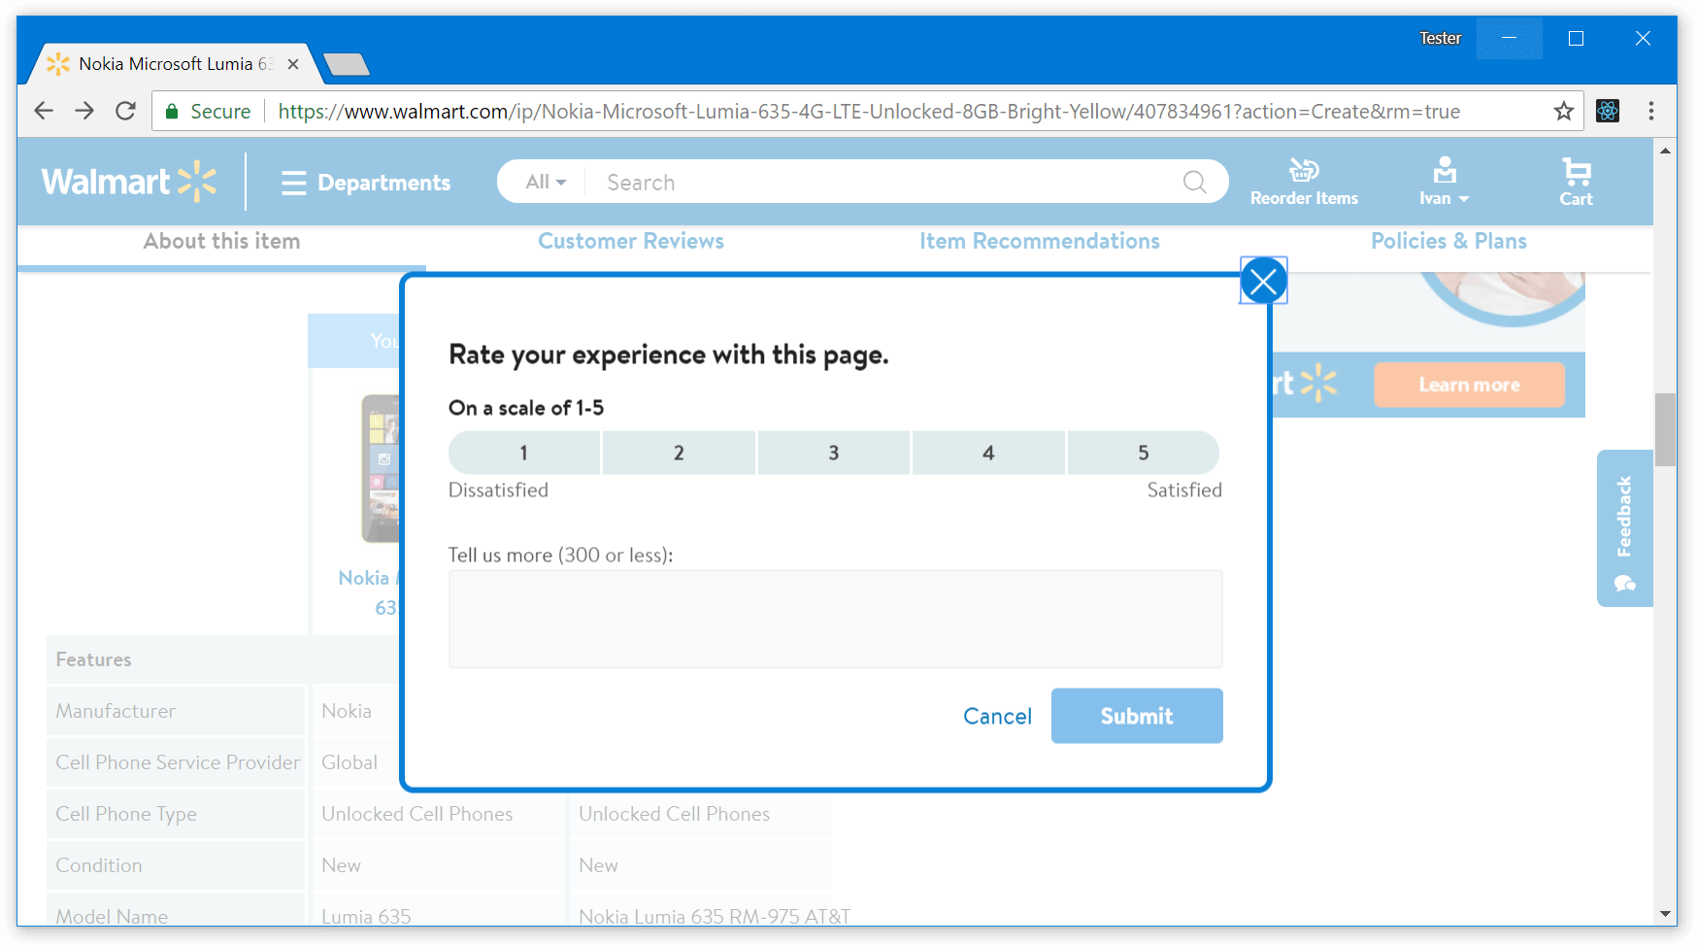The image size is (1697, 946).
Task: Click Cancel to dismiss the rating dialog
Action: pyautogui.click(x=997, y=716)
